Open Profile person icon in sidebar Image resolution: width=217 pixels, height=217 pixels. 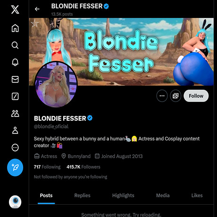pos(15,130)
